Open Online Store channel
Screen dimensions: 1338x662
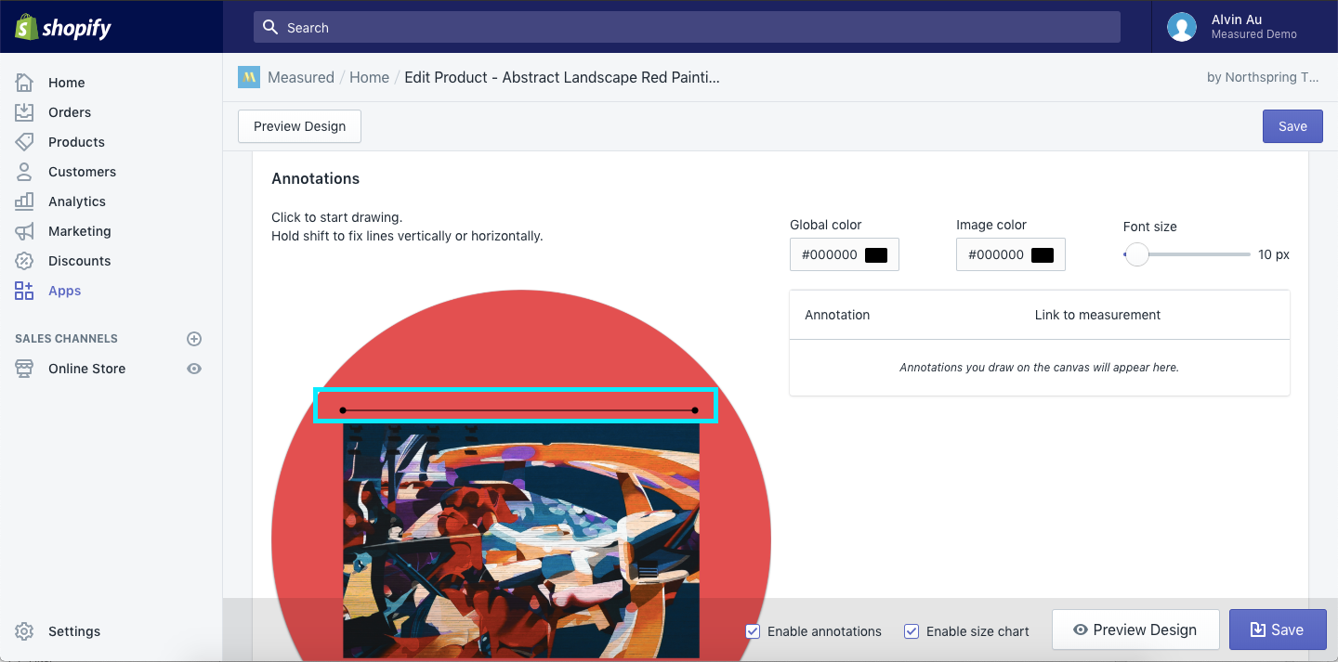pos(86,369)
